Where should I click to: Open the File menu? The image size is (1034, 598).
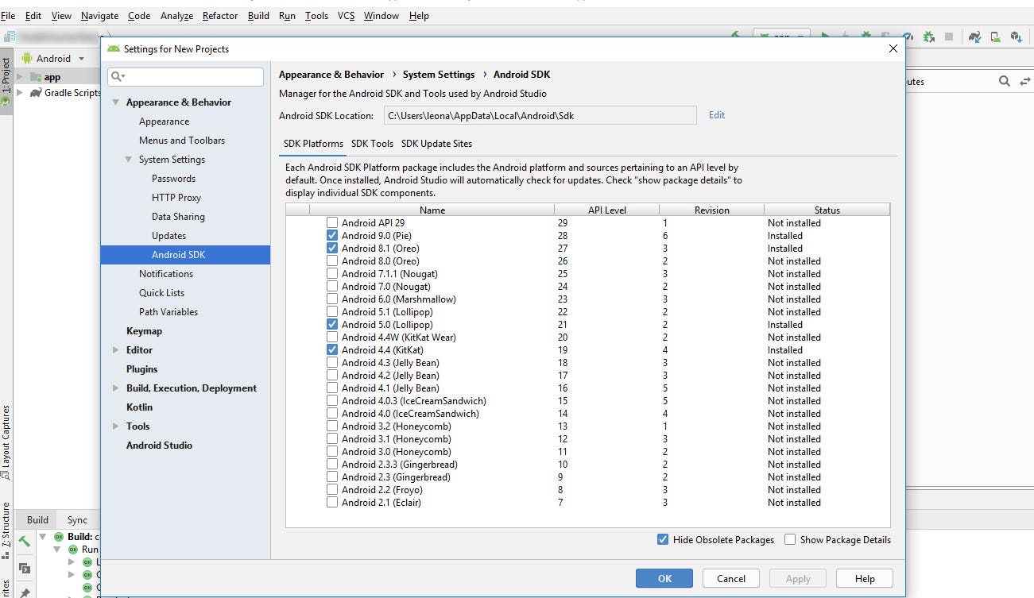[x=8, y=15]
